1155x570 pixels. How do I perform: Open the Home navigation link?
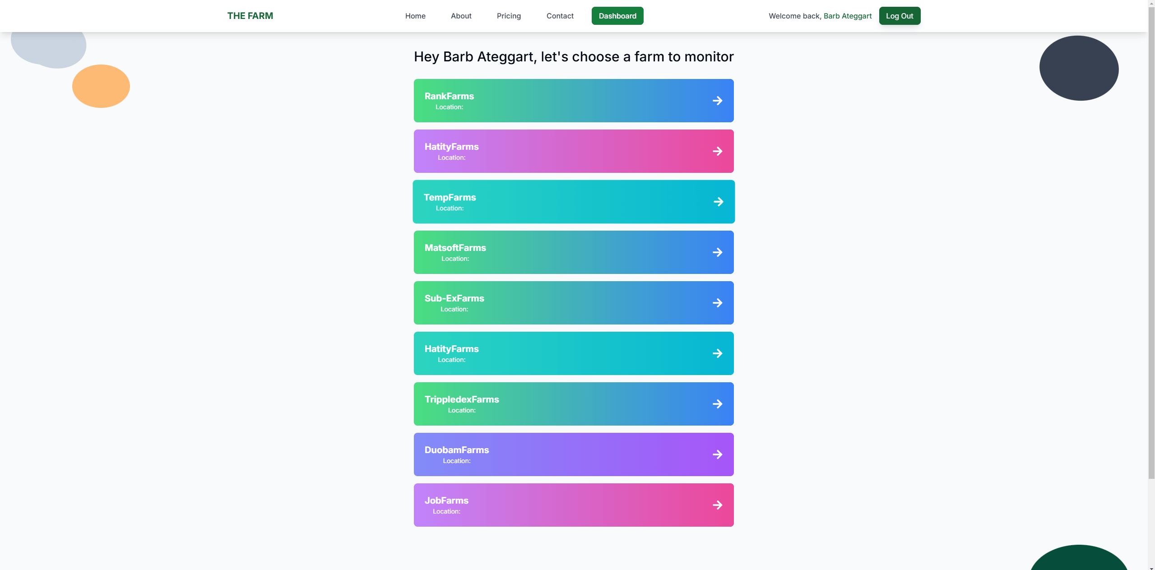tap(415, 16)
